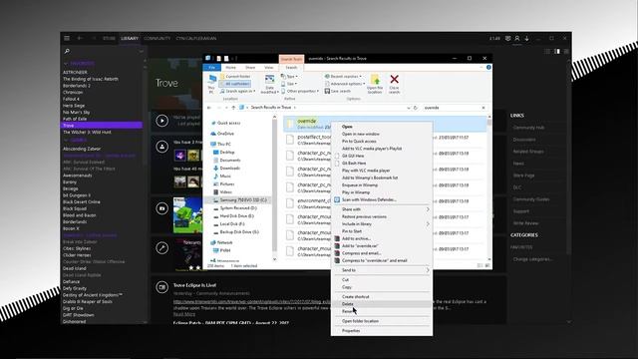Click the red Close search icon

point(395,84)
